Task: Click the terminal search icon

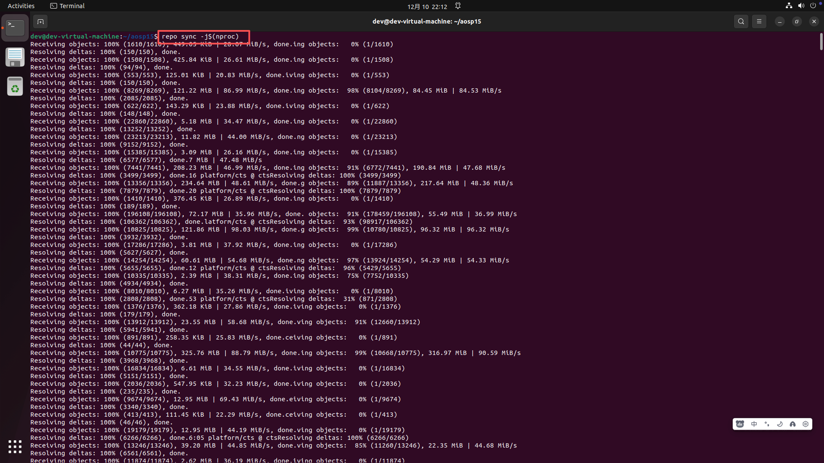Action: coord(741,21)
